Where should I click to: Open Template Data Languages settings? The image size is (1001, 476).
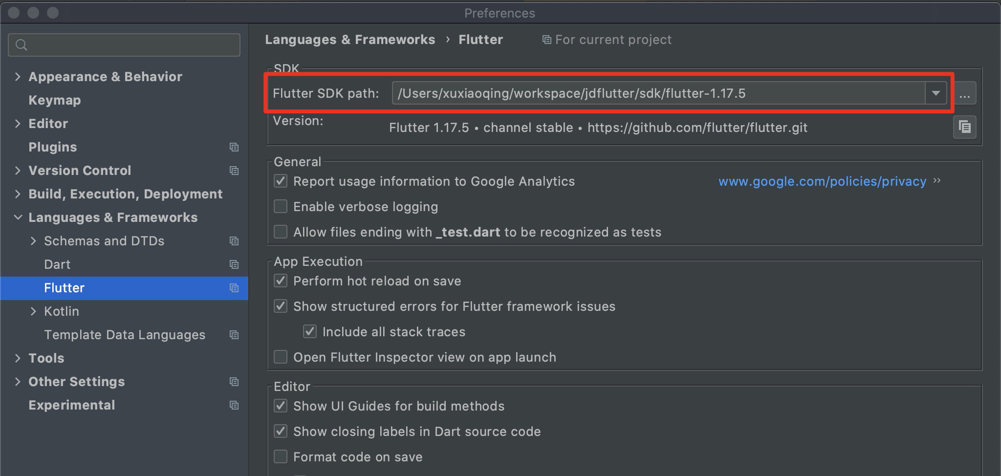click(125, 335)
